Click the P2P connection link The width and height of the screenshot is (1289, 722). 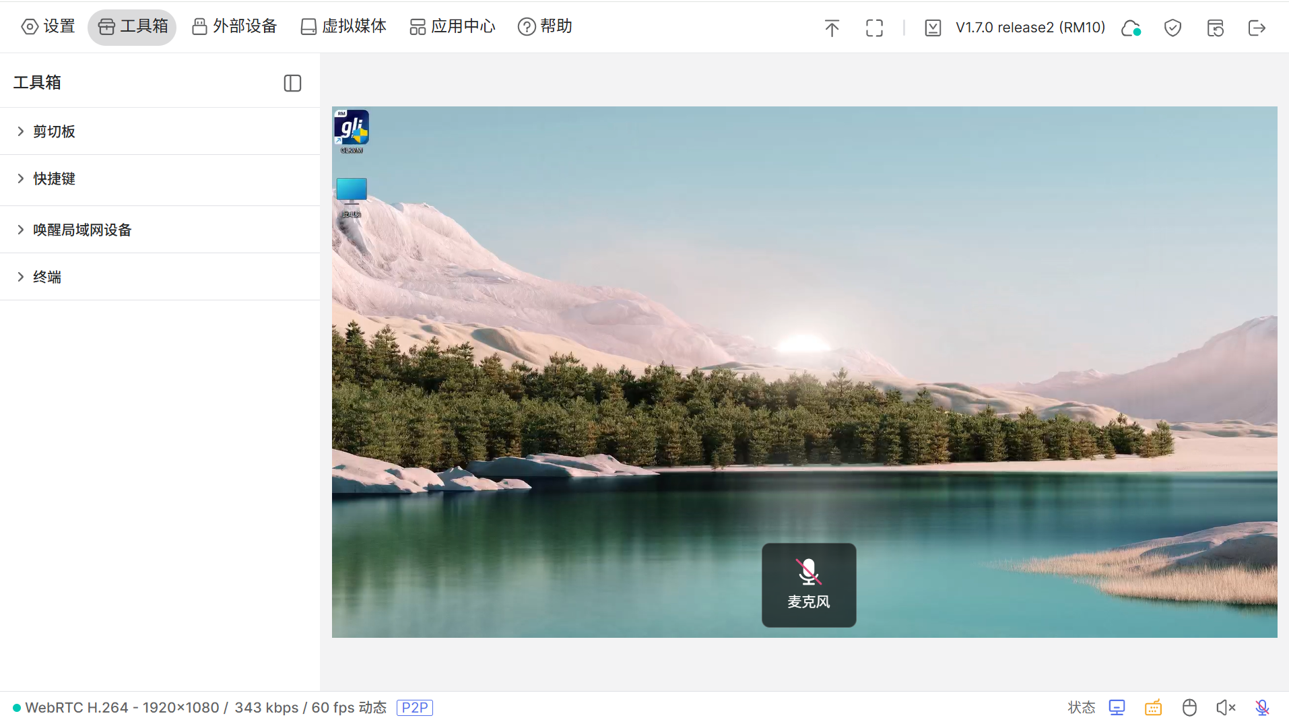tap(415, 707)
